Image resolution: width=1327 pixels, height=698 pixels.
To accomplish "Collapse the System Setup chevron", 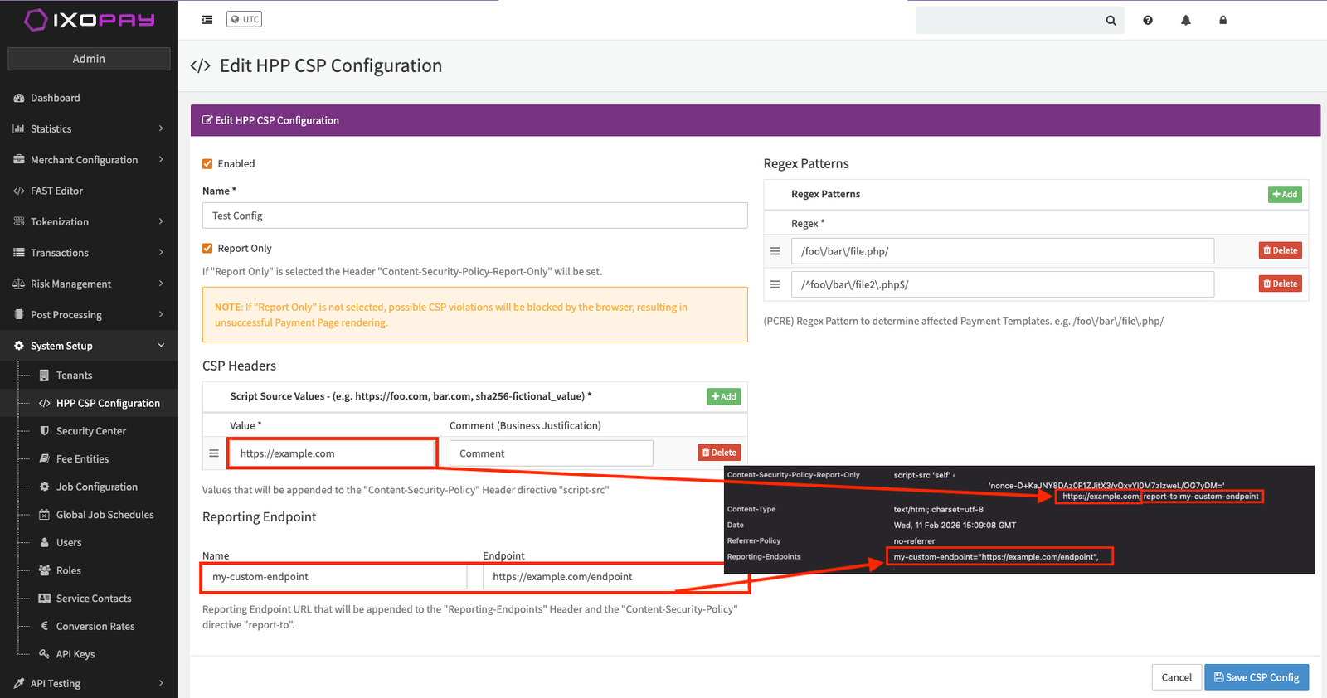I will (161, 345).
